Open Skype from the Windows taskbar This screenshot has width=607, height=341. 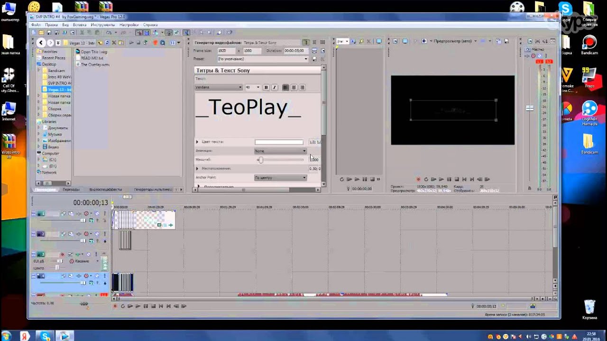[46, 336]
